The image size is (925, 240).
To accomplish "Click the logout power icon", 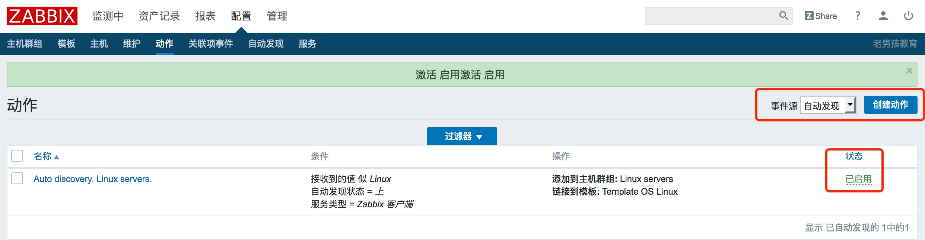I will pos(909,16).
